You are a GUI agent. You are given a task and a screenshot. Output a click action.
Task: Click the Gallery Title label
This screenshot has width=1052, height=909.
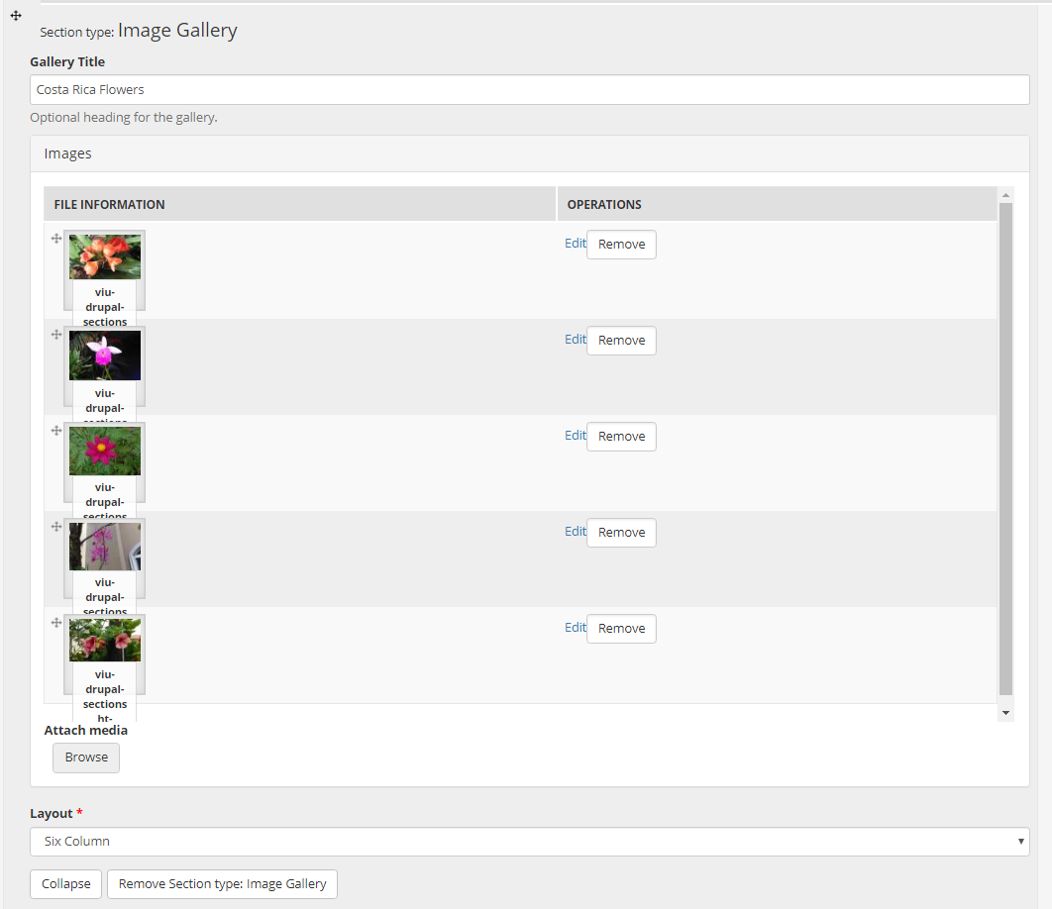click(67, 61)
